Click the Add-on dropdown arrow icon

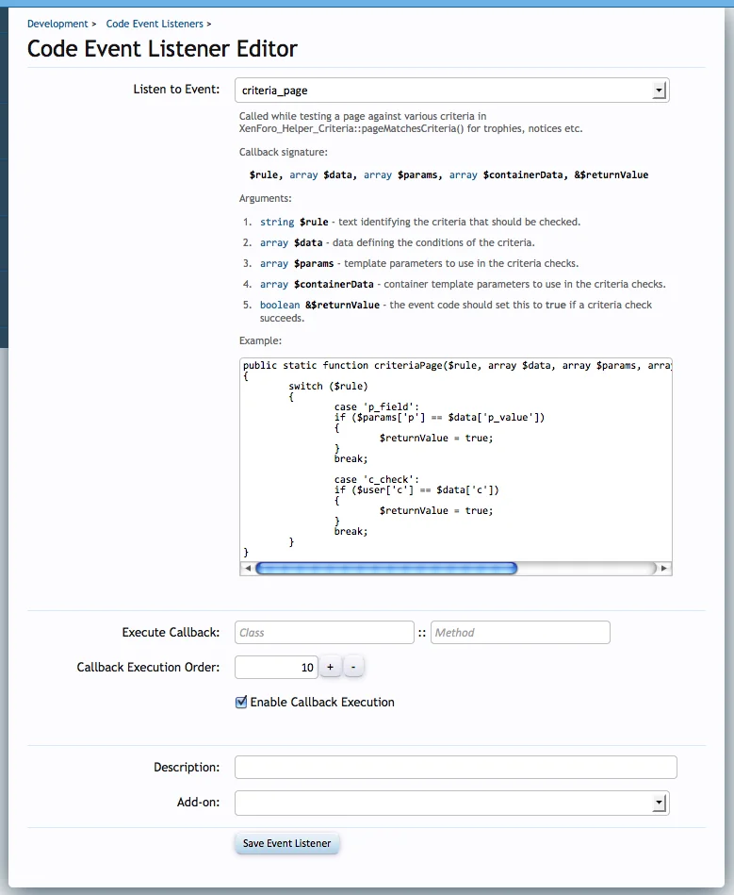(x=659, y=804)
